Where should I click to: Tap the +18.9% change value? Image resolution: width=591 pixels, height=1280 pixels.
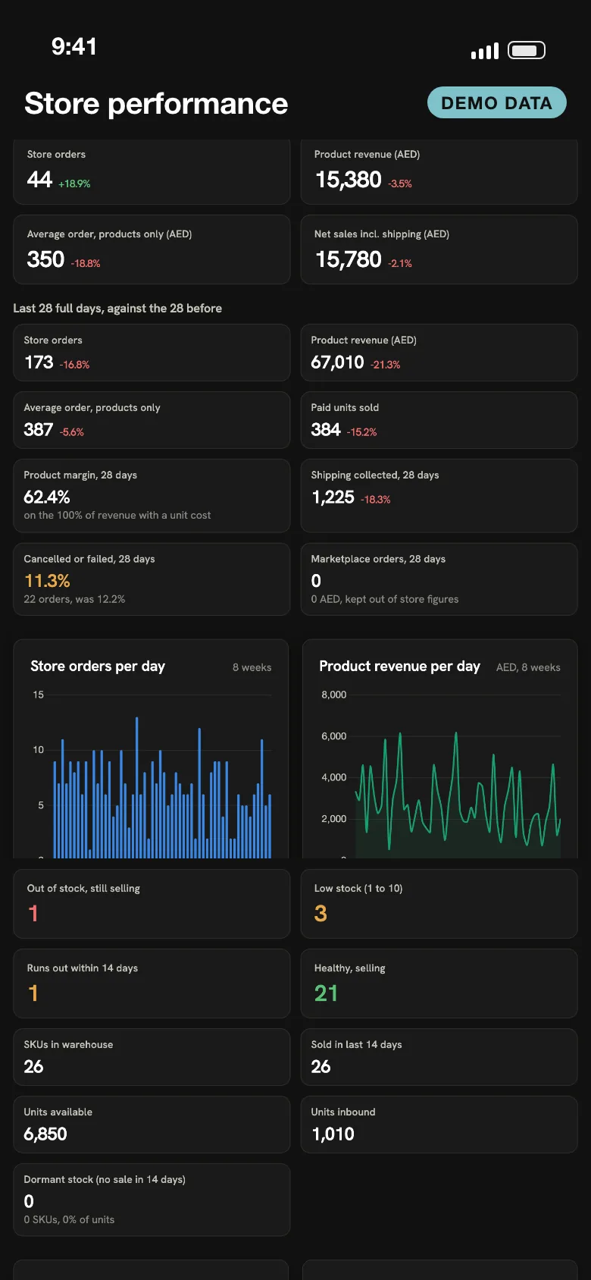coord(74,184)
